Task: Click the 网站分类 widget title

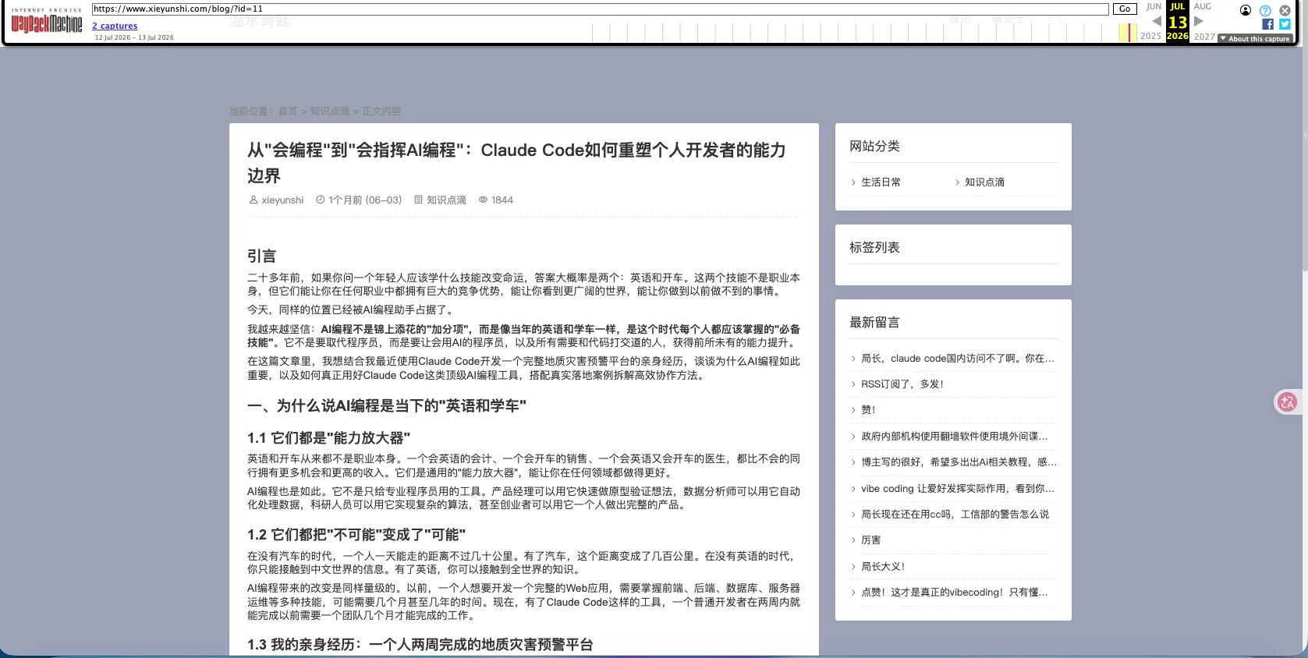Action: click(x=874, y=147)
